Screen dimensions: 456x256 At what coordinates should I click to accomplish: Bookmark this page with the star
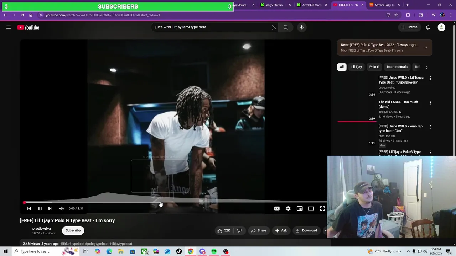(x=396, y=15)
